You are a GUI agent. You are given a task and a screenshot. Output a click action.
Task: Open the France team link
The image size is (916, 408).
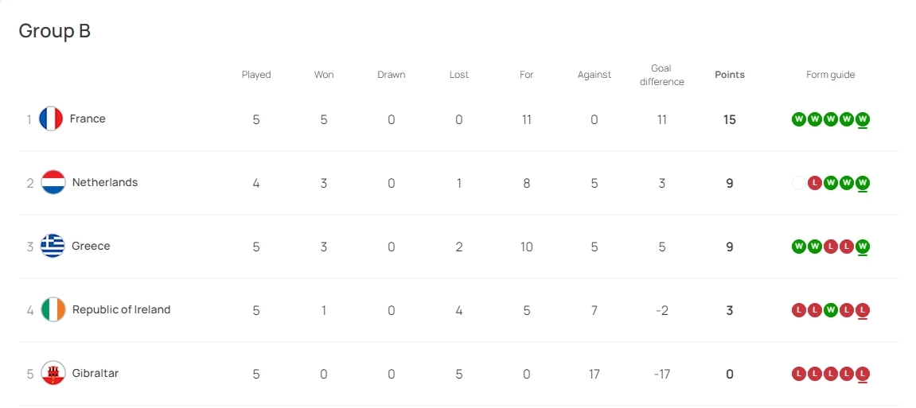[x=88, y=119]
